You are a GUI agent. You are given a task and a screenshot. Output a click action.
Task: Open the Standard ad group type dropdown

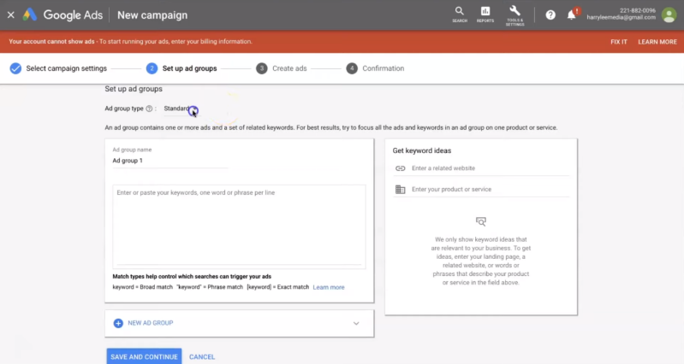[x=178, y=109]
